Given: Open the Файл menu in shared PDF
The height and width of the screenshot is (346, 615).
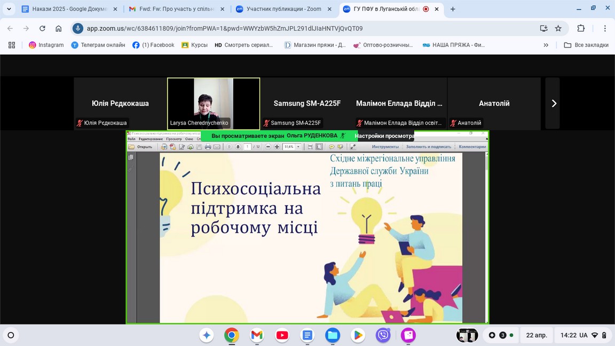Looking at the screenshot, I should pos(131,139).
